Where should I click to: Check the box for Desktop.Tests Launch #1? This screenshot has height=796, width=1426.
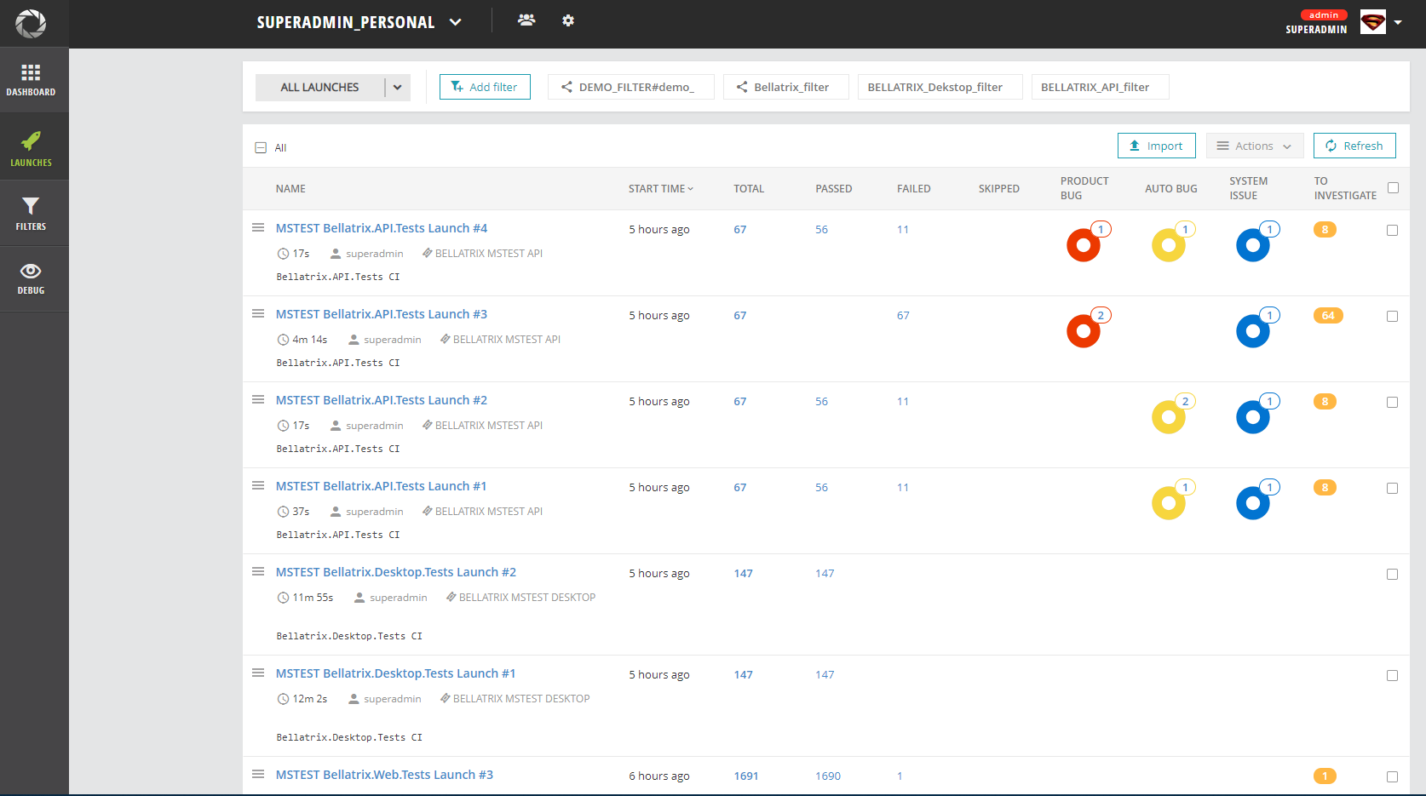(1392, 675)
